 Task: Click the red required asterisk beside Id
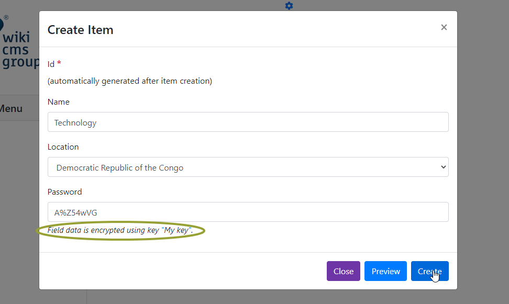pos(59,63)
